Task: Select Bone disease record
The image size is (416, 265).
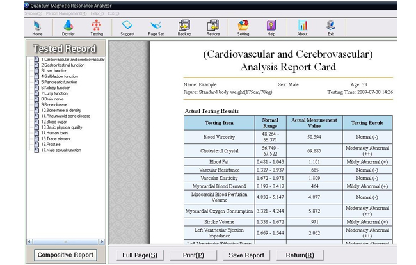Action: pos(54,105)
